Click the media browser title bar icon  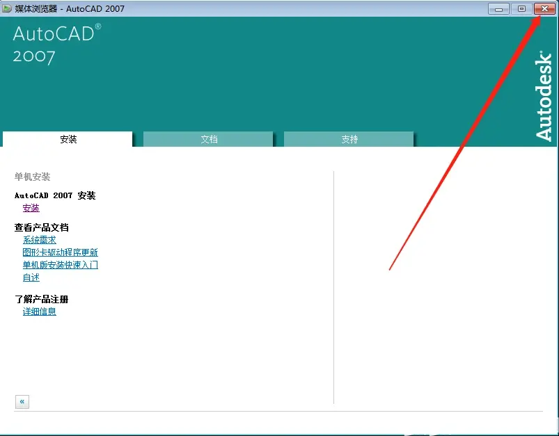[7, 8]
